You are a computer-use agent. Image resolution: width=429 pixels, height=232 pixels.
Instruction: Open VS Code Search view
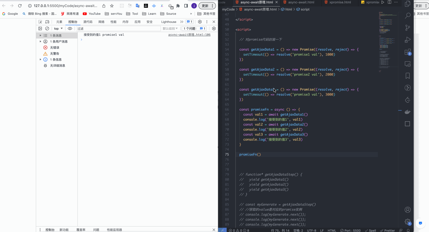408,16
